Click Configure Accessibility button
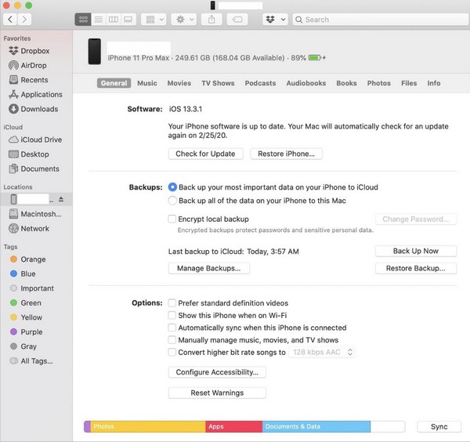 tap(217, 372)
